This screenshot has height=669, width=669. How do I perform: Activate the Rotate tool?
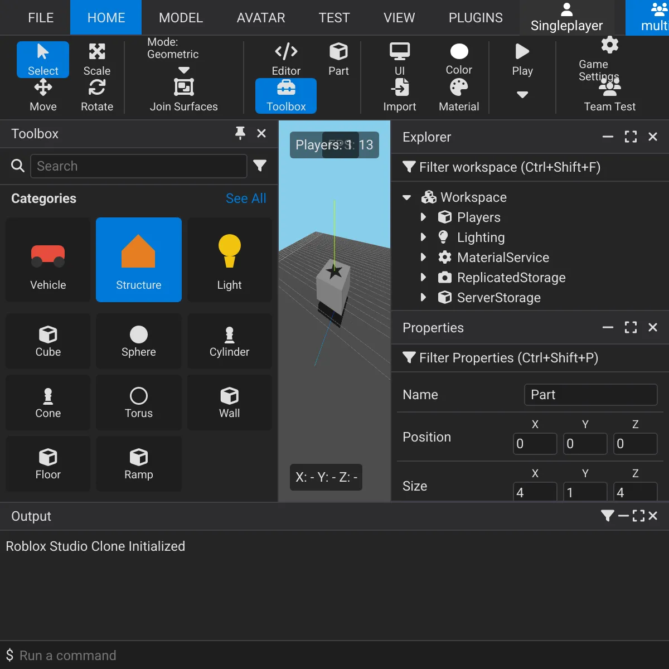pyautogui.click(x=97, y=95)
